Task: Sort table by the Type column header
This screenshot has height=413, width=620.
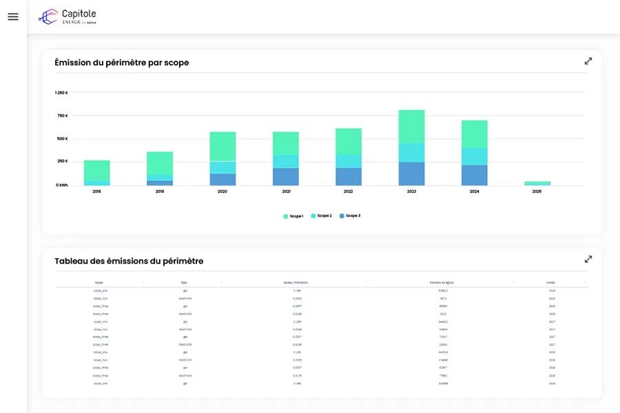Action: pos(183,282)
